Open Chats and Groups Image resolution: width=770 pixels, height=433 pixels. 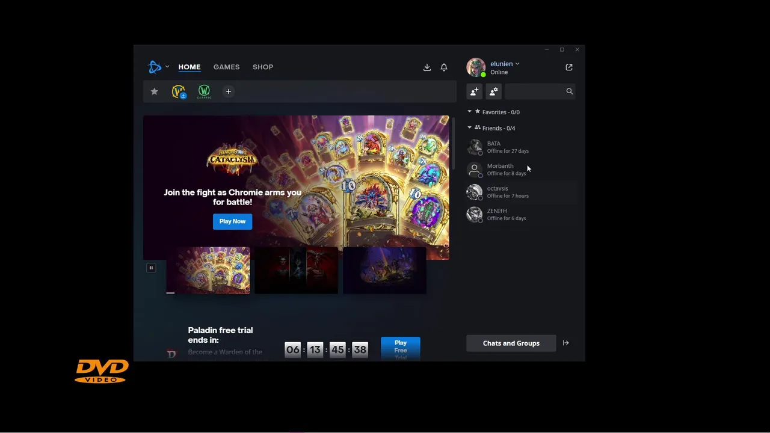[511, 343]
